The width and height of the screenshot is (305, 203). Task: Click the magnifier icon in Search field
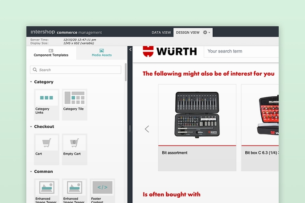click(35, 70)
